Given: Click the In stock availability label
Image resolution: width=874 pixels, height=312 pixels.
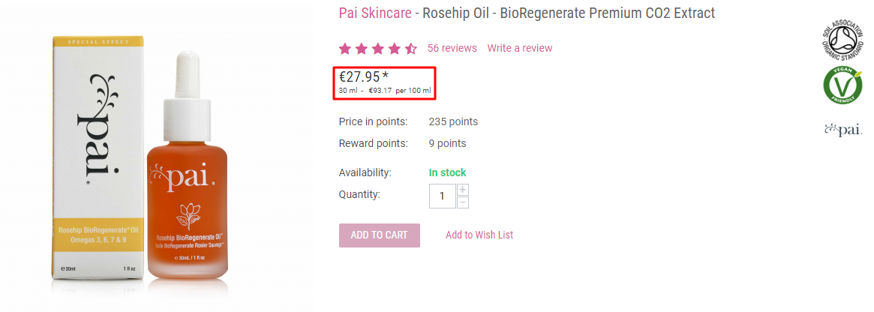Looking at the screenshot, I should click(448, 172).
